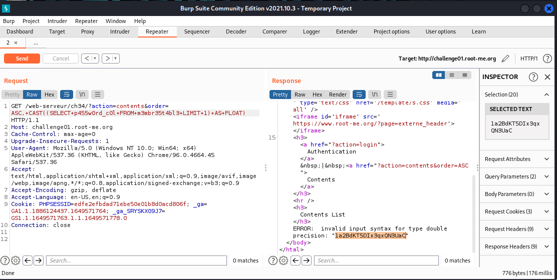Image resolution: width=557 pixels, height=280 pixels.
Task: Go forward in request history
Action: [107, 58]
